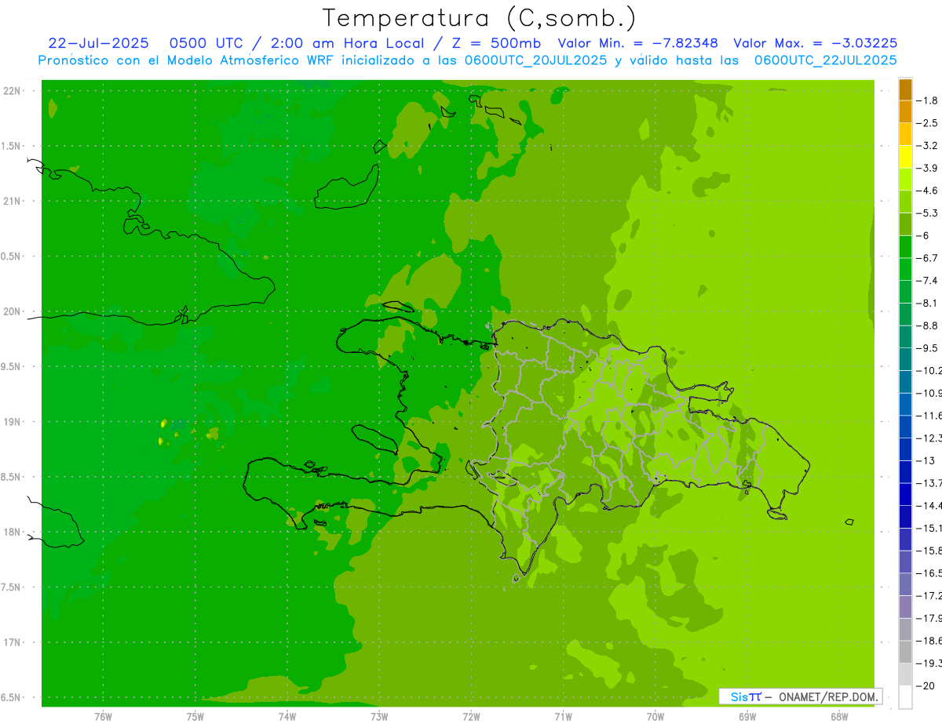
Task: Click the 73W longitude axis label
Action: 379,716
